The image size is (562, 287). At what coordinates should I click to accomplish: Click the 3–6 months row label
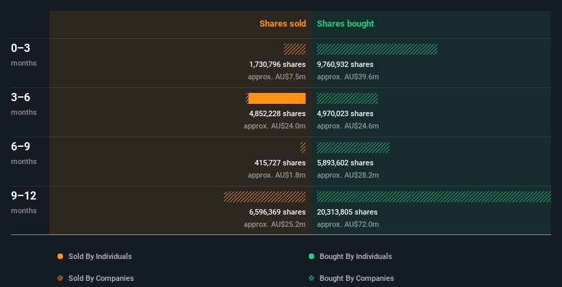click(24, 104)
